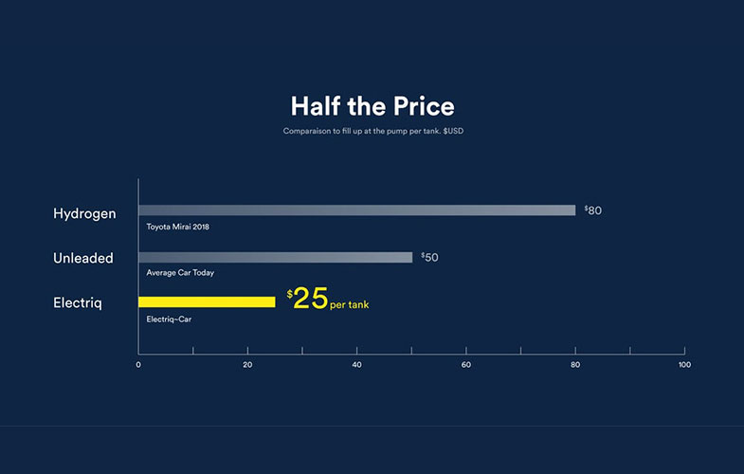Screen dimensions: 744x474
Task: Click the large yellow $25 figure
Action: click(307, 300)
